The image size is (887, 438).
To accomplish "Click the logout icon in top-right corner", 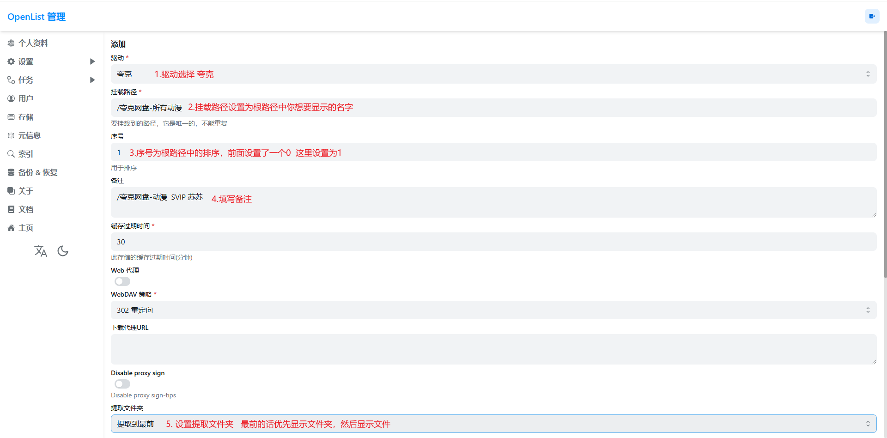I will pos(872,16).
